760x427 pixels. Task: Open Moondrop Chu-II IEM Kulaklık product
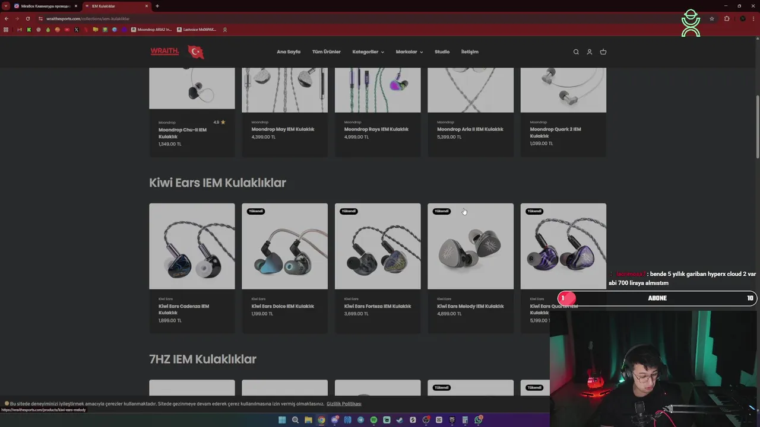182,133
